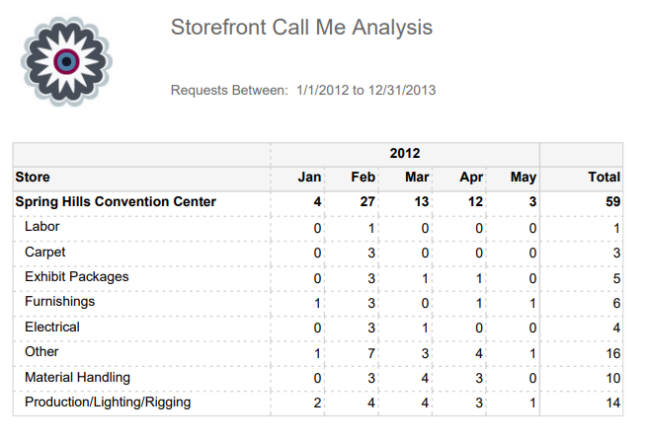Select the Feb column header
The width and height of the screenshot is (649, 439).
pos(363,178)
